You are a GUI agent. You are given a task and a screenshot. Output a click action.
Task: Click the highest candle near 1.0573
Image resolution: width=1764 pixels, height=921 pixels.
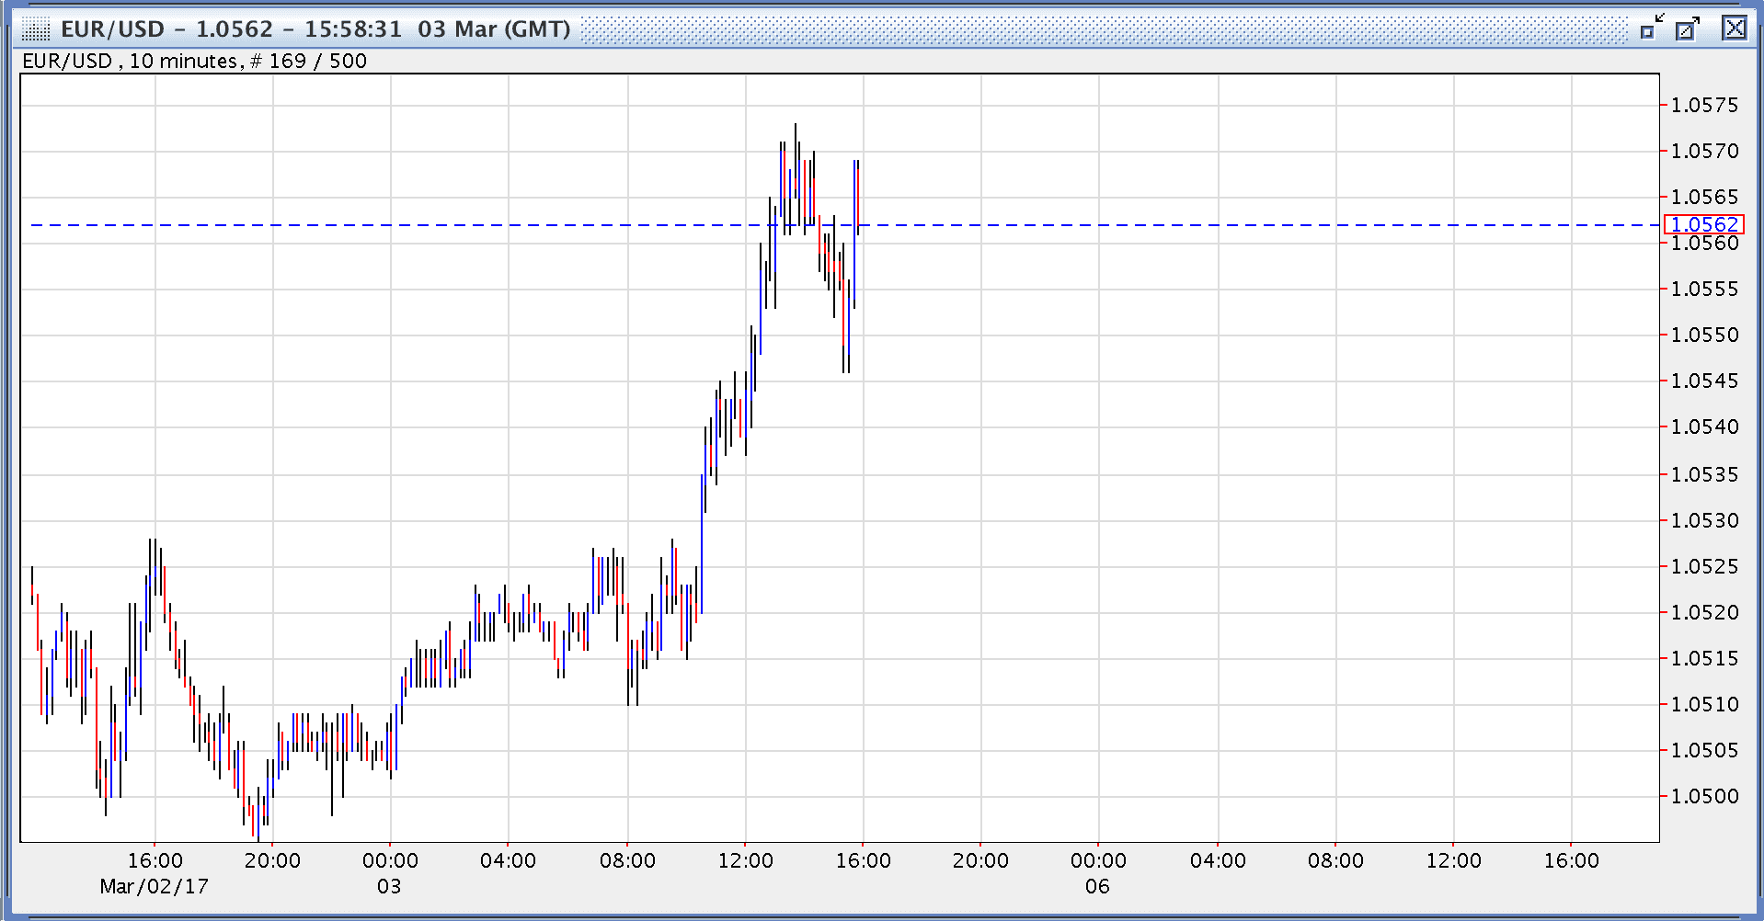pos(796,161)
